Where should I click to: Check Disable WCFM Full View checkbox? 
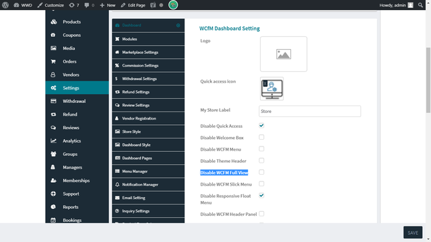tap(261, 172)
